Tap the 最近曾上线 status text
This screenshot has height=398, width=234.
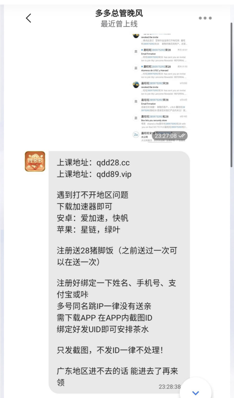tap(119, 24)
